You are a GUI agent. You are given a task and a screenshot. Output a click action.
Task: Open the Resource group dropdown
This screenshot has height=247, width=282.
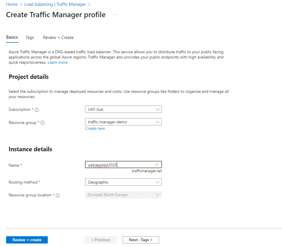123,122
